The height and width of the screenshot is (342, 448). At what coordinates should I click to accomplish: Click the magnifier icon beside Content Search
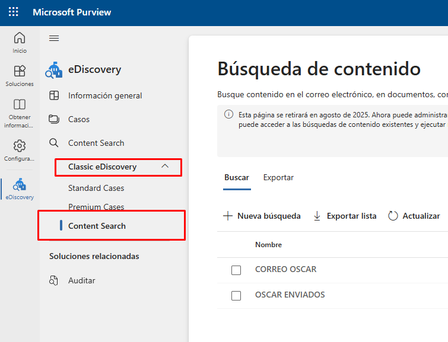click(54, 143)
